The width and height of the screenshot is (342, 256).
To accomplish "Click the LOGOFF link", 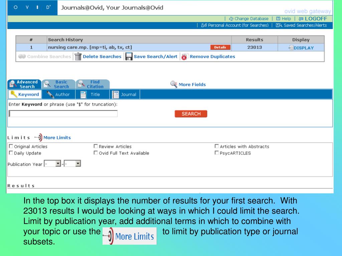I will coord(316,19).
